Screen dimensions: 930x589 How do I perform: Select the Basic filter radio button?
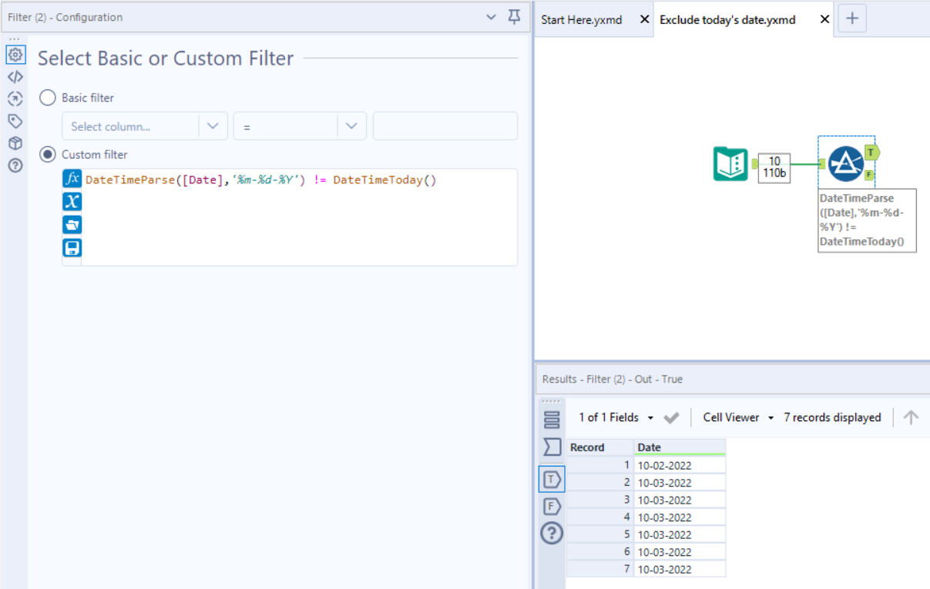[x=48, y=98]
